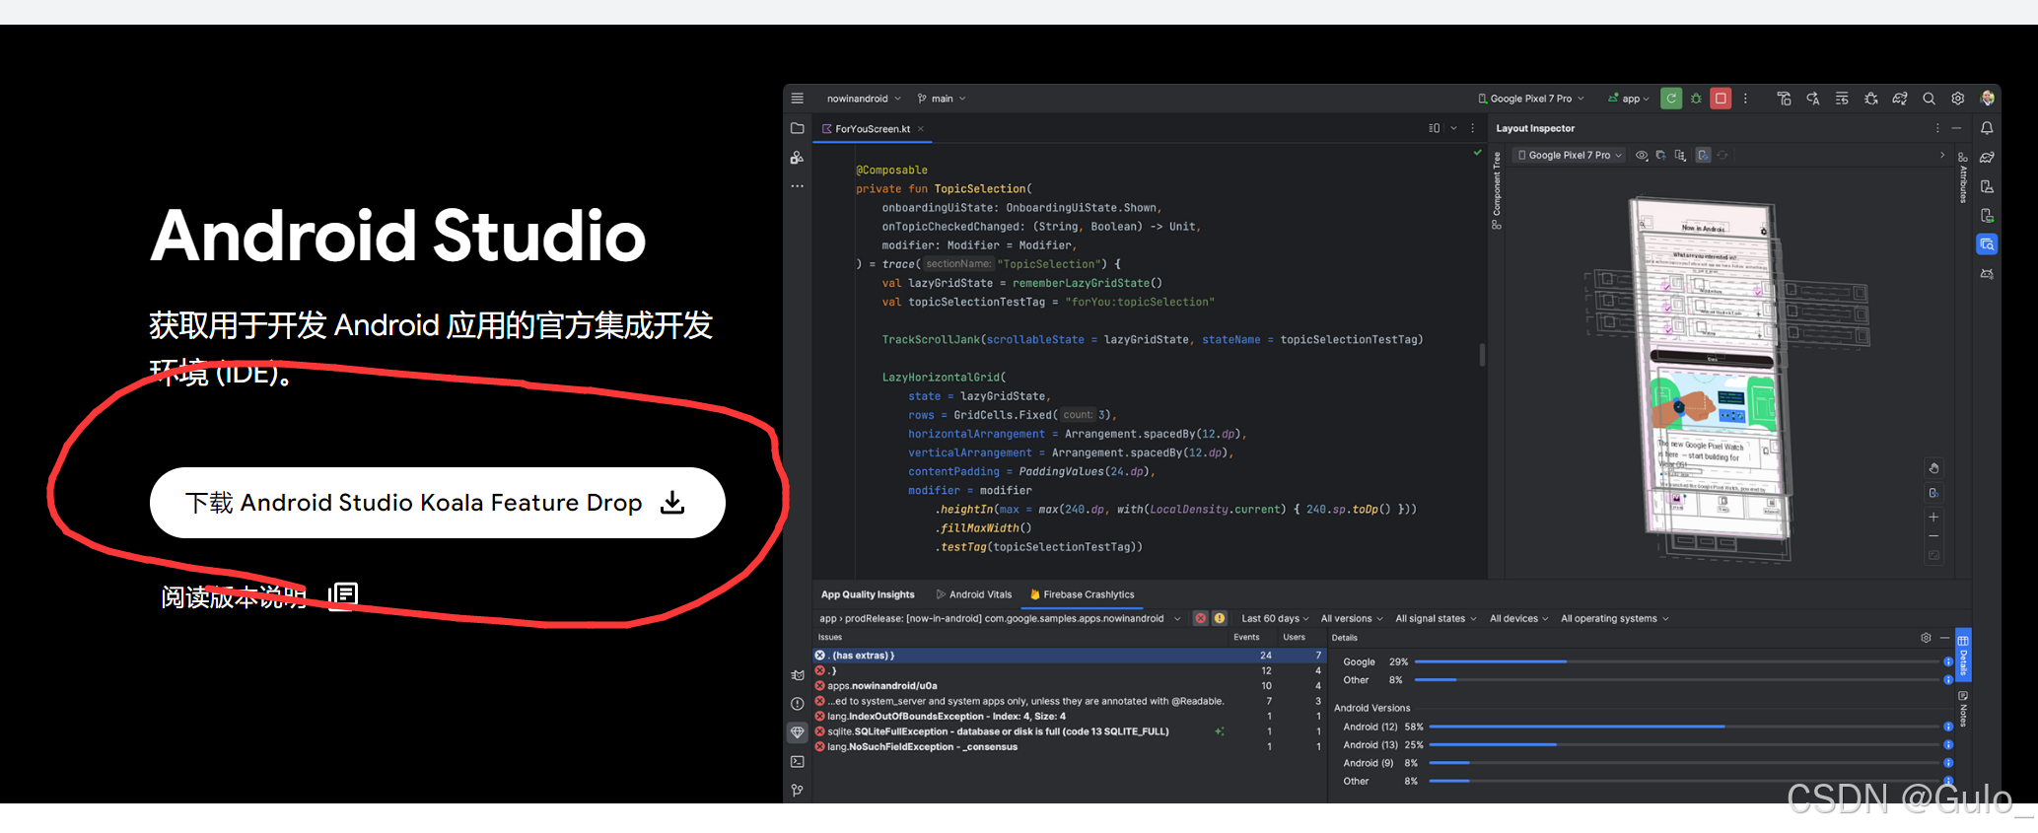The image size is (2038, 833).
Task: Toggle the fatal issues red filter
Action: point(1200,618)
